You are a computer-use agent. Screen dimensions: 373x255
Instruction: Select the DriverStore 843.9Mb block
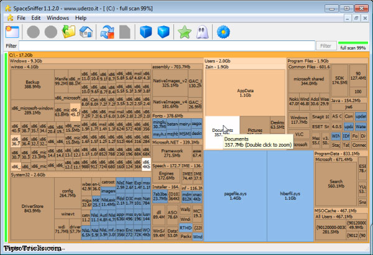32,208
